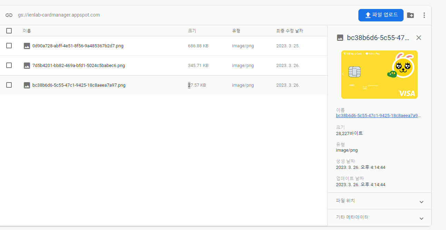This screenshot has height=230, width=446.
Task: Select file bc38b6d6-5c55-47c1-9425-18c8aeea7a97.png
Action: coord(79,85)
